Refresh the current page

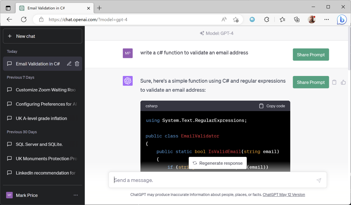pos(24,20)
